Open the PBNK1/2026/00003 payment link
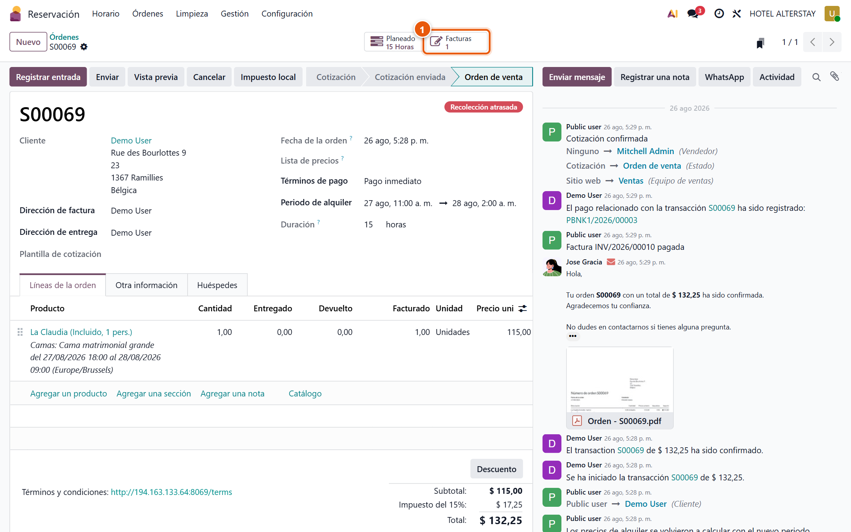The width and height of the screenshot is (851, 532). click(602, 220)
